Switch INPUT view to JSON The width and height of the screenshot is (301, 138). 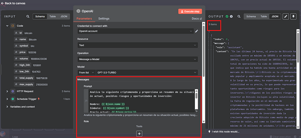(x=64, y=17)
